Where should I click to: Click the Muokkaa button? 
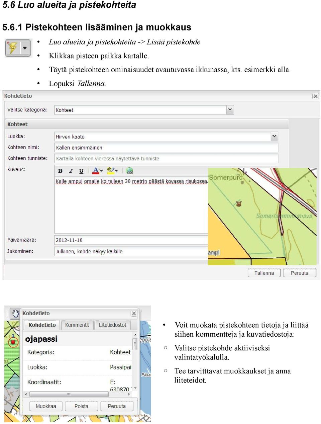(x=46, y=406)
